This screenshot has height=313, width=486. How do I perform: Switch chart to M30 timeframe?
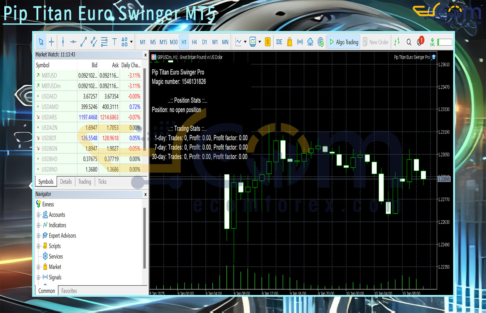tap(174, 42)
